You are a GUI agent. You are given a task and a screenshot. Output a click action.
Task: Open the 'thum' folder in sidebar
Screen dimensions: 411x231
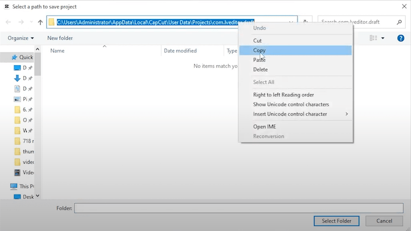(24, 152)
